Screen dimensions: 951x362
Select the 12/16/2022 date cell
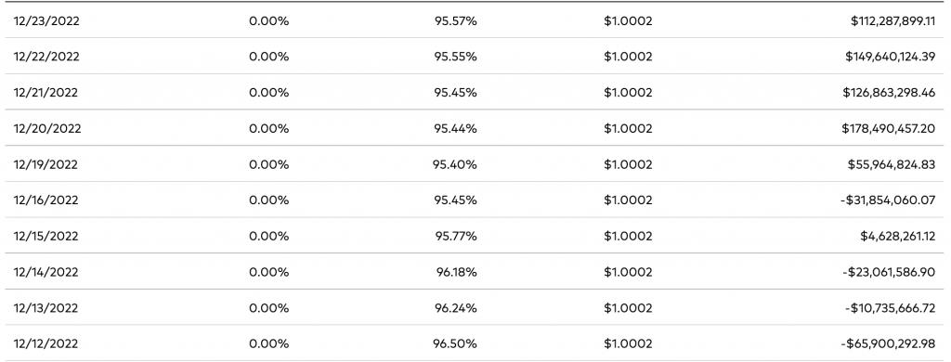[x=46, y=200]
